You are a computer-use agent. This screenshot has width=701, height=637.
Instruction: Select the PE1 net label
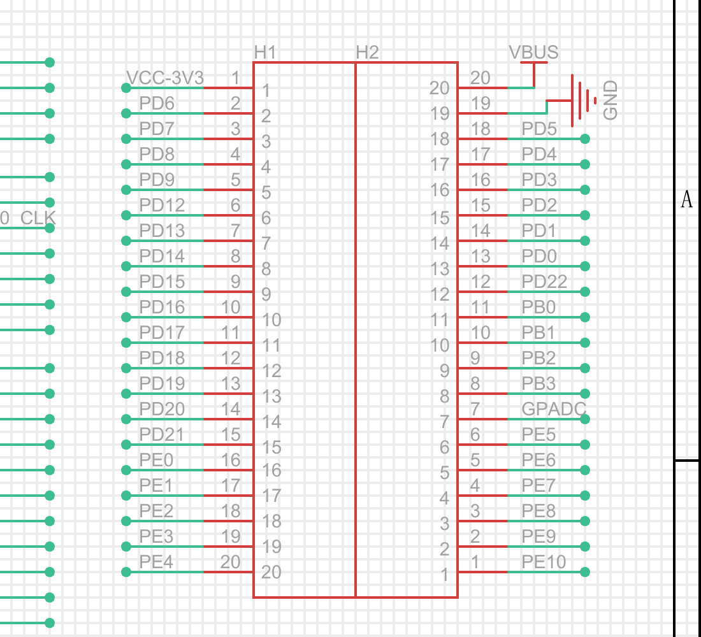click(x=156, y=485)
